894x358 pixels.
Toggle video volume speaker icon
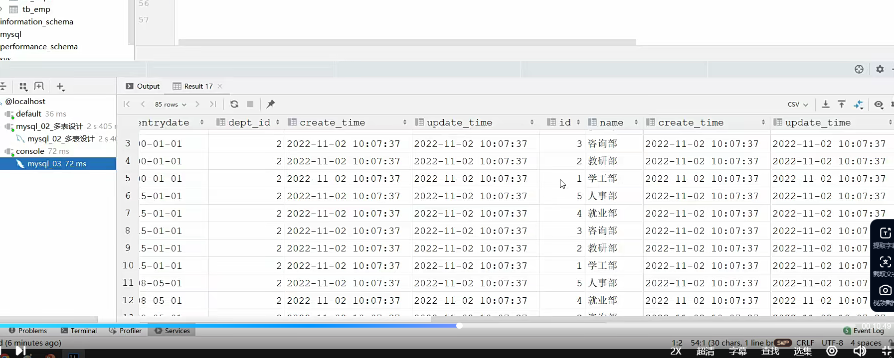coord(860,351)
